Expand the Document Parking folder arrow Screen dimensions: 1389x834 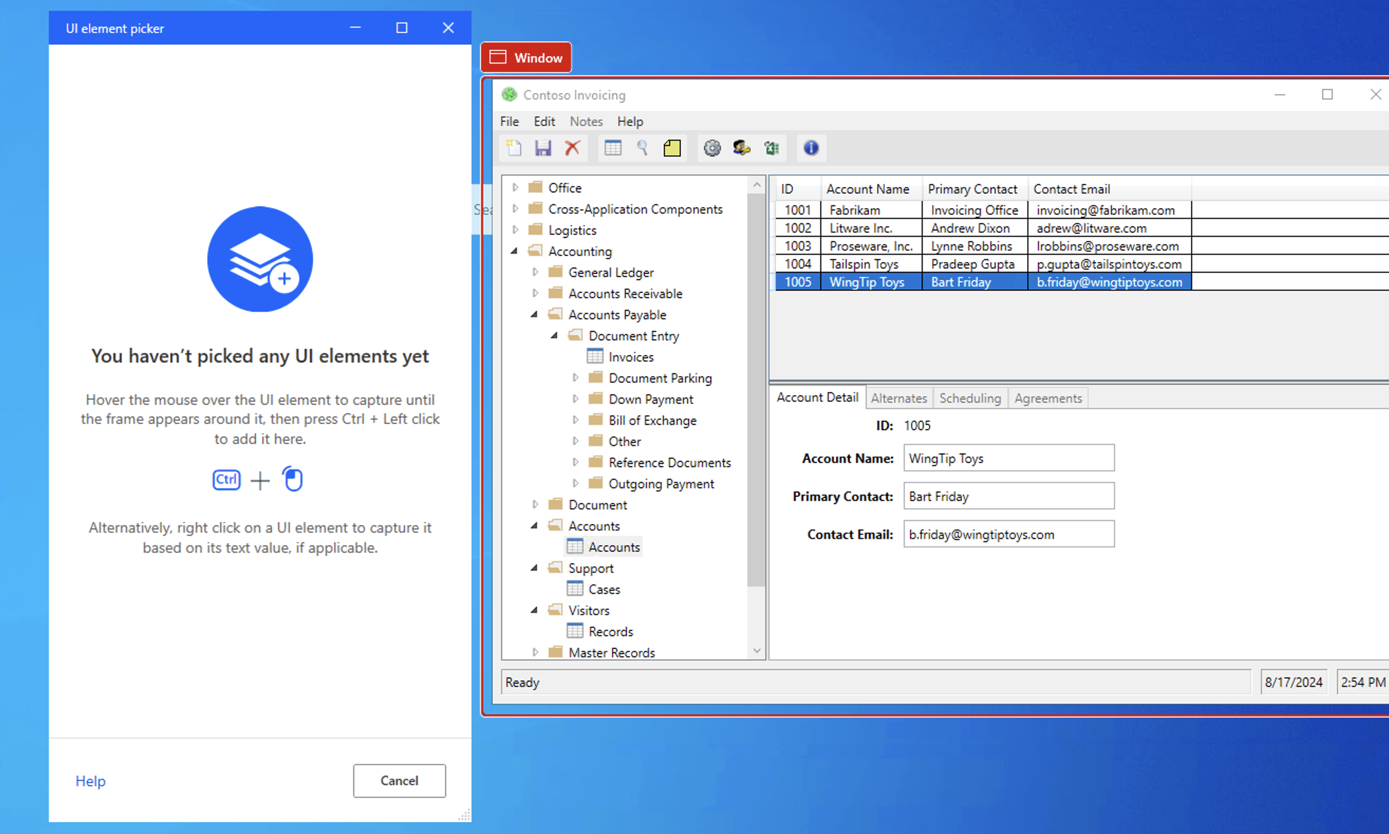click(x=576, y=378)
